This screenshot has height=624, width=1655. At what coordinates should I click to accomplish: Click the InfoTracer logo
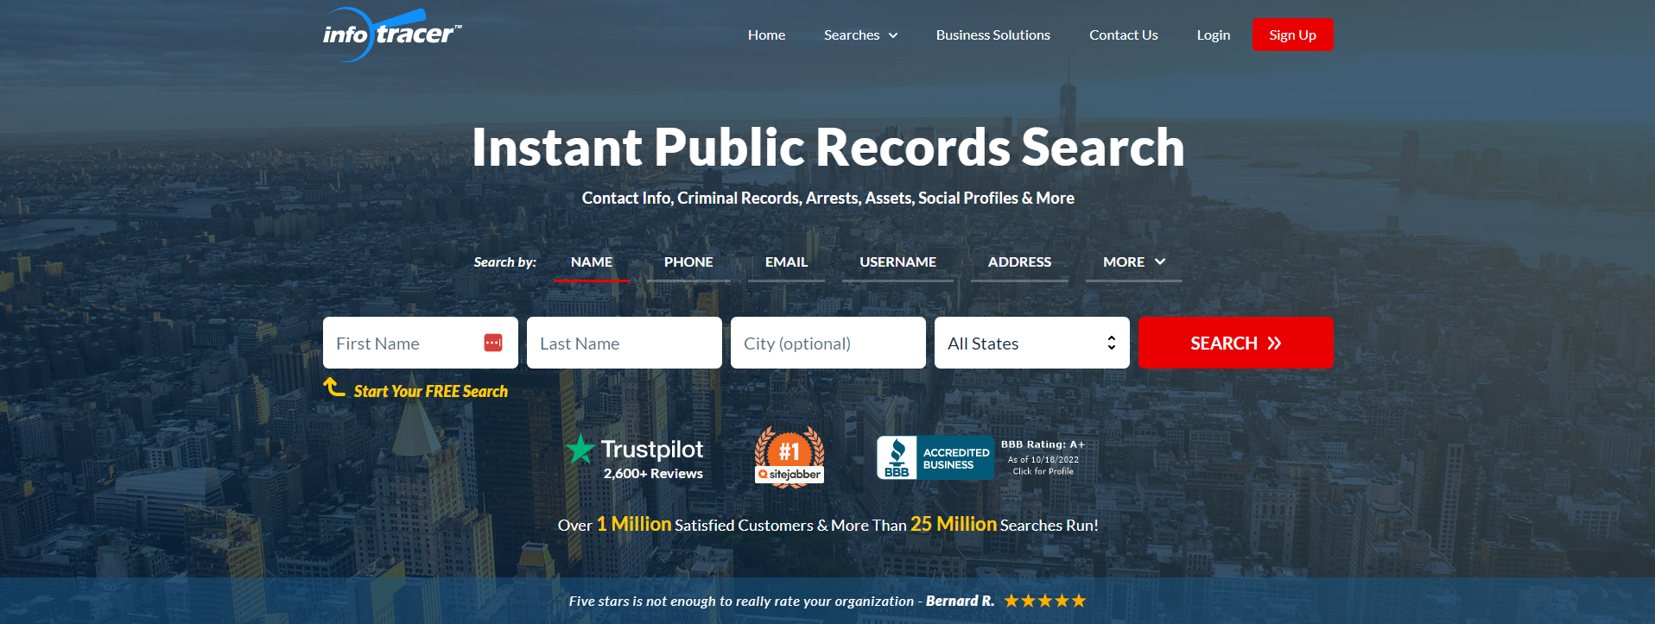(x=391, y=35)
